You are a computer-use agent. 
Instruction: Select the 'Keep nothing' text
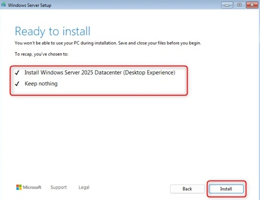point(41,84)
